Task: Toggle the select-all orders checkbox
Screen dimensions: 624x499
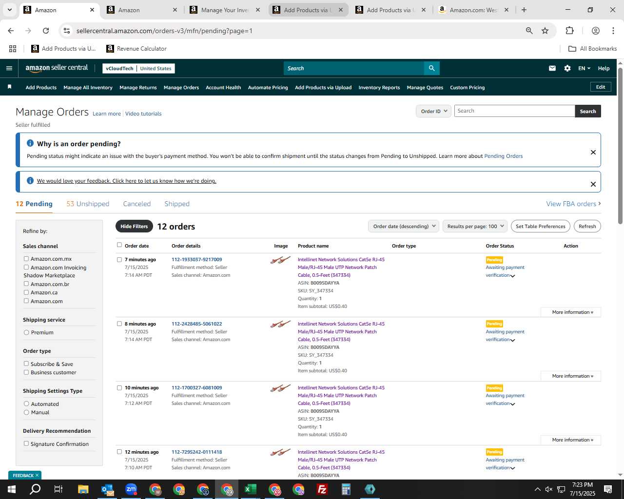Action: point(119,245)
